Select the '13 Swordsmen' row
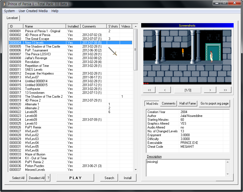The width and height of the screenshot is (243, 192). pos(70,93)
